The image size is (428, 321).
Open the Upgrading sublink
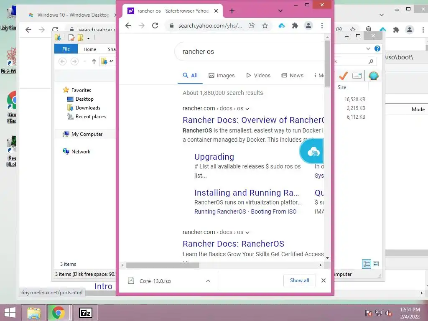[214, 157]
